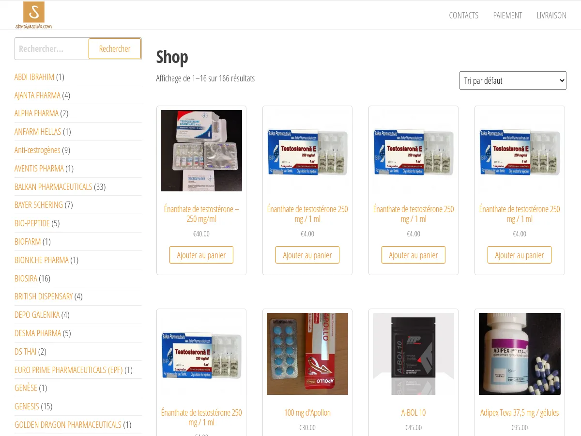
Task: Open the Apollo 100 mg product image
Action: click(307, 354)
